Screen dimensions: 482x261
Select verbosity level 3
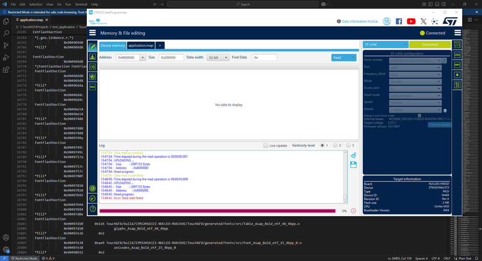(x=348, y=145)
